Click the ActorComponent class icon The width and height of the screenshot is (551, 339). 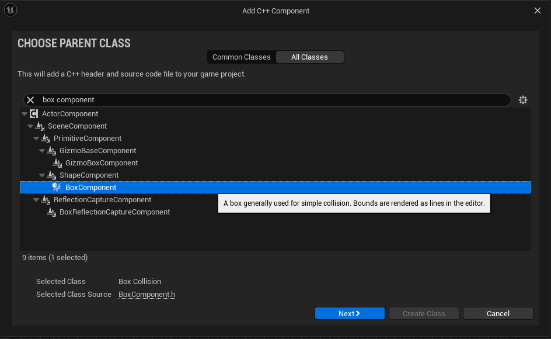34,114
